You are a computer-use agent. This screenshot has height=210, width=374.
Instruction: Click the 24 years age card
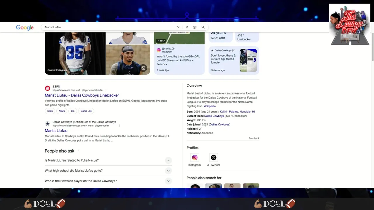[x=221, y=37]
